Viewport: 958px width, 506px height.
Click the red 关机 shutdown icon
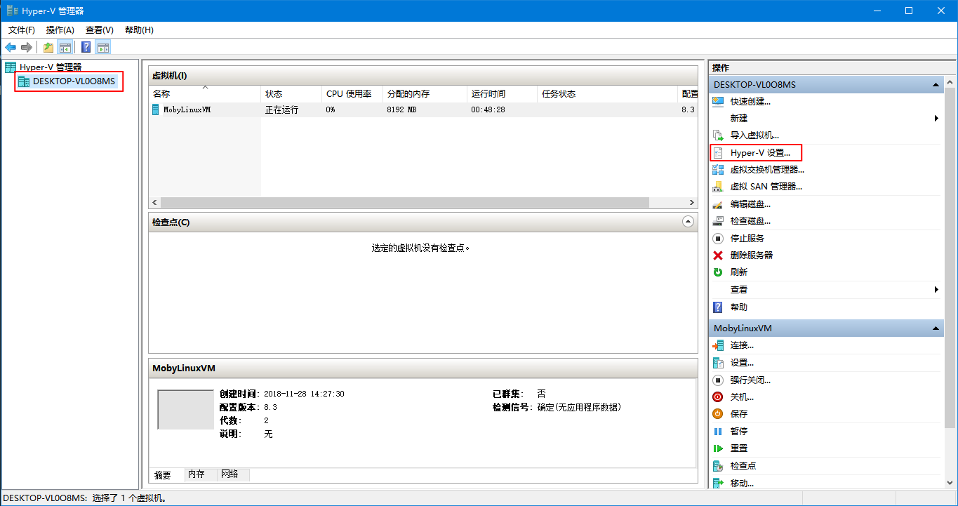[718, 397]
